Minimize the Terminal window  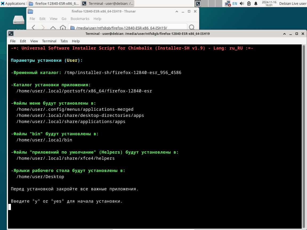click(x=290, y=34)
